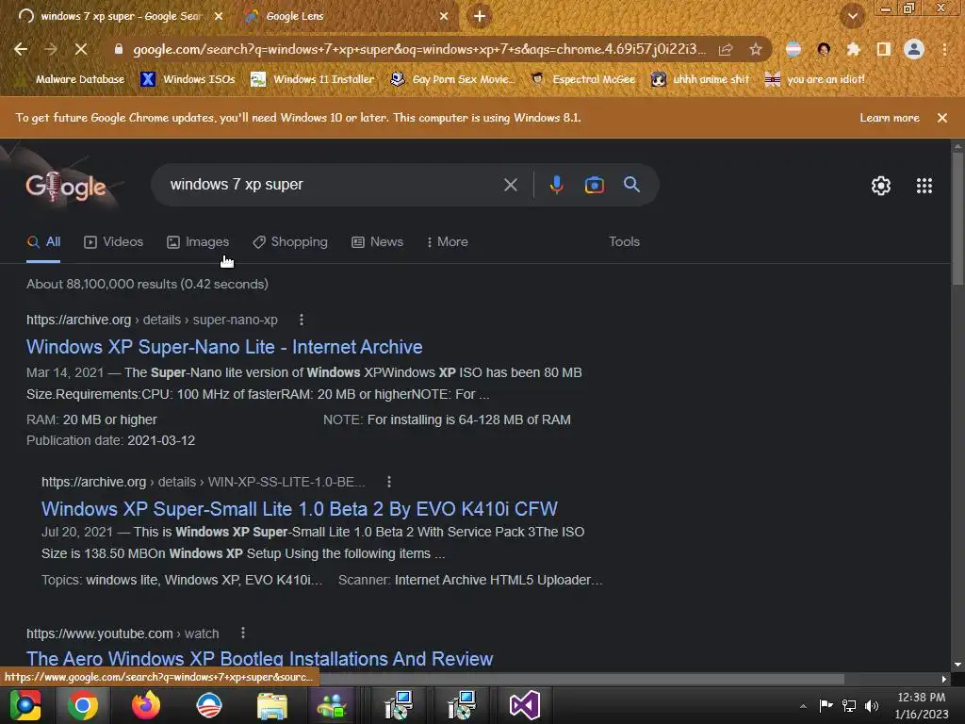Open the volume speaker tray icon
The image size is (965, 724).
[x=872, y=706]
